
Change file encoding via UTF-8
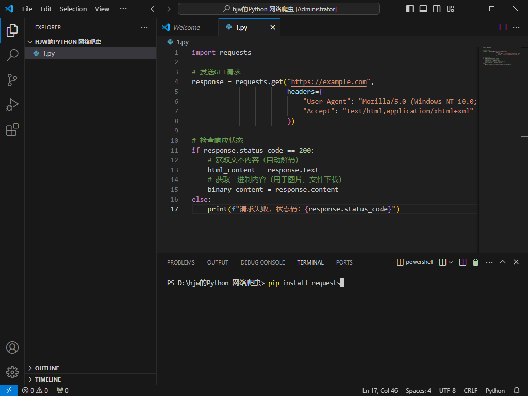(447, 391)
